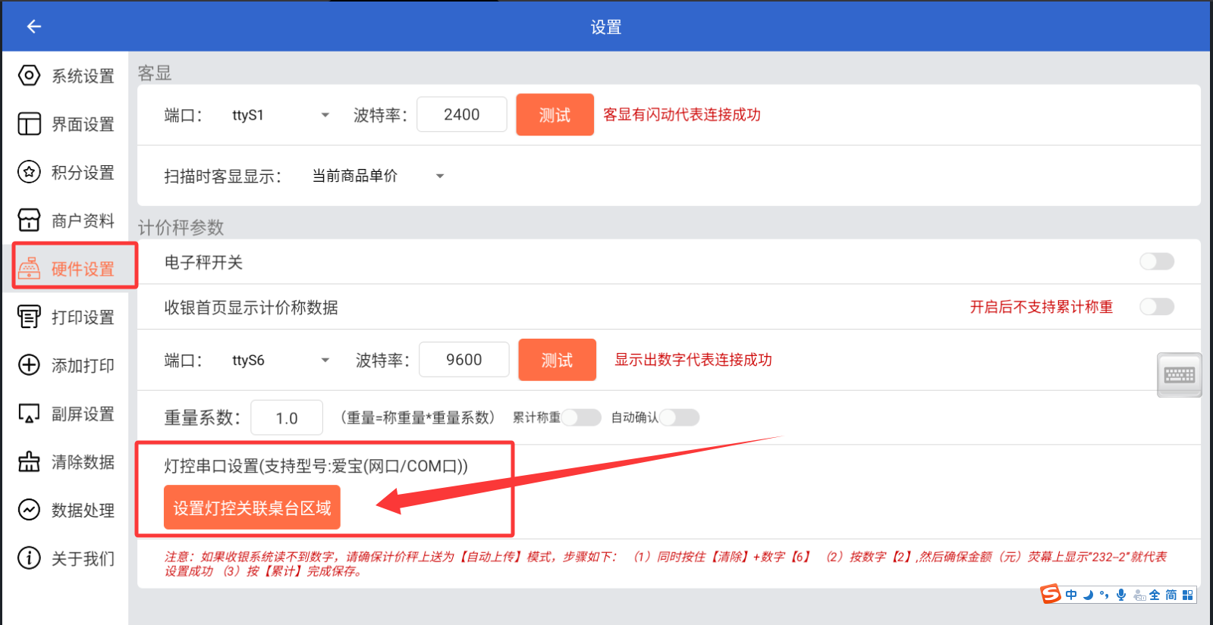Turn on the 自动确认 switch

tap(679, 417)
